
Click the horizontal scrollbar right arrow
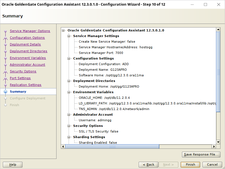pyautogui.click(x=214, y=147)
